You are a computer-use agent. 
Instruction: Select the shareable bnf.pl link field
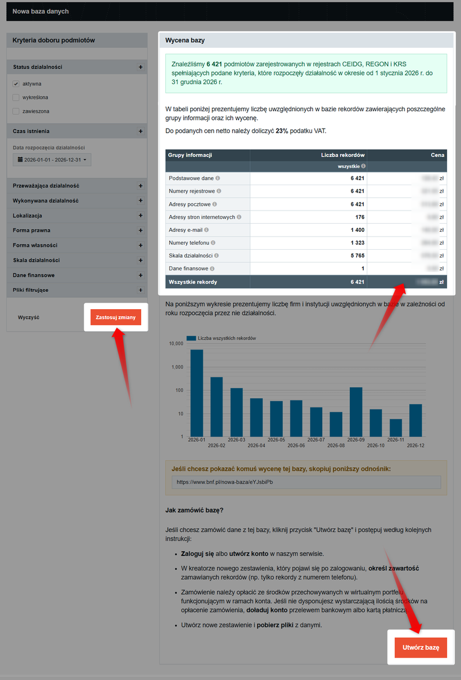305,482
